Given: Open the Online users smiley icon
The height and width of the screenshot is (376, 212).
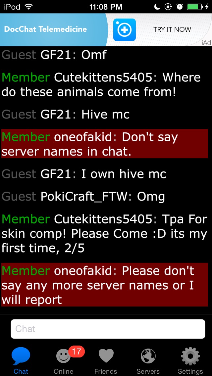Looking at the screenshot, I should pyautogui.click(x=63, y=356).
